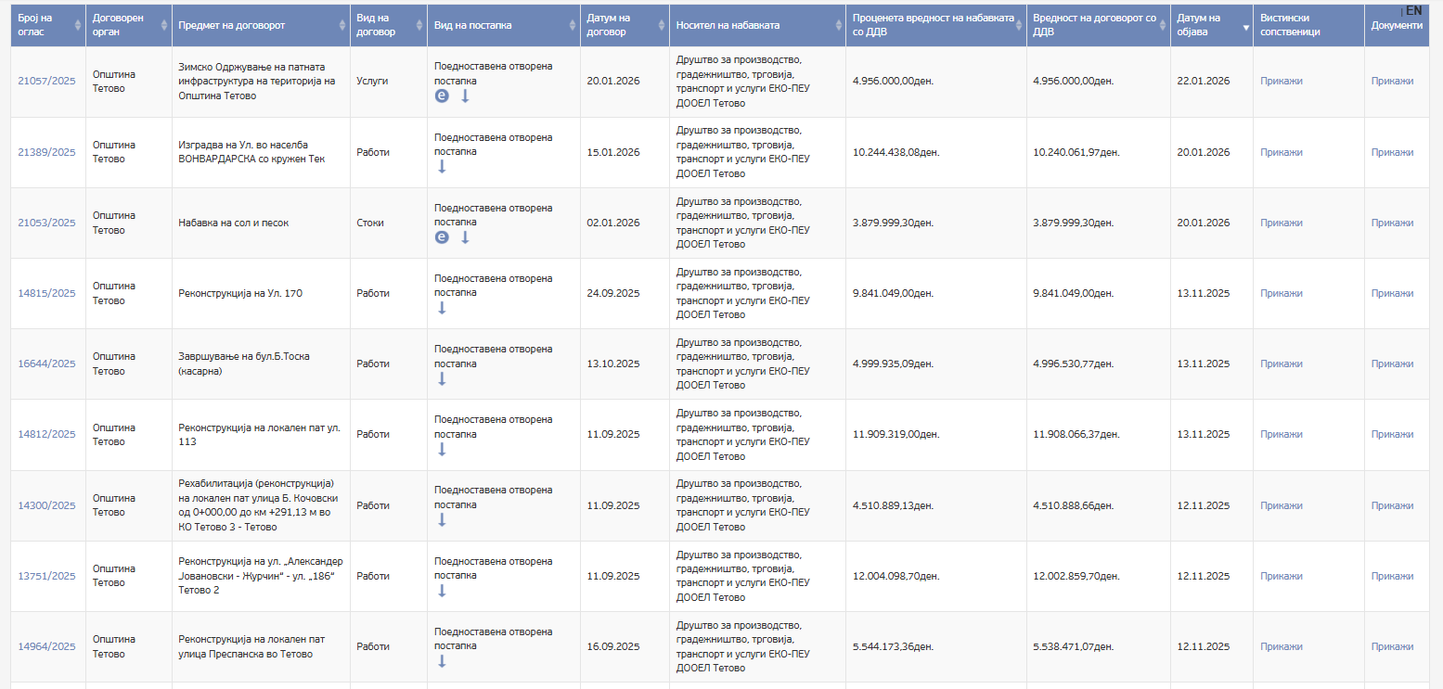Open notice link 13751/2025

(x=46, y=576)
